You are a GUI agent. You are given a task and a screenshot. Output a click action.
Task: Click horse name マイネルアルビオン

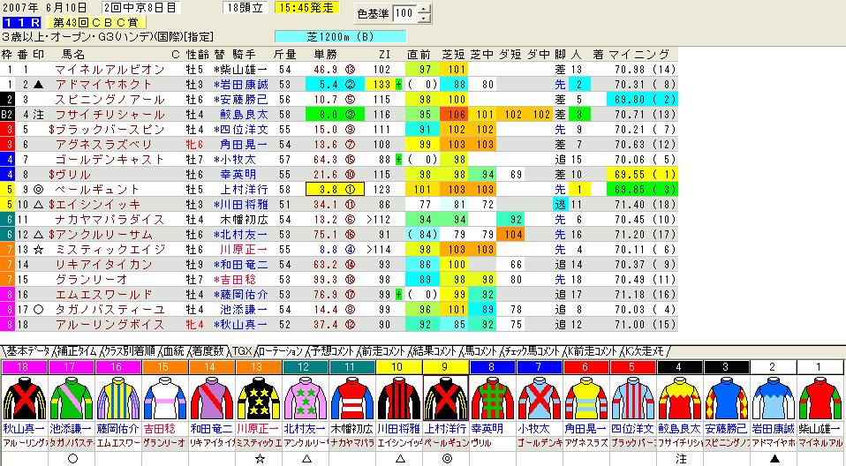110,70
